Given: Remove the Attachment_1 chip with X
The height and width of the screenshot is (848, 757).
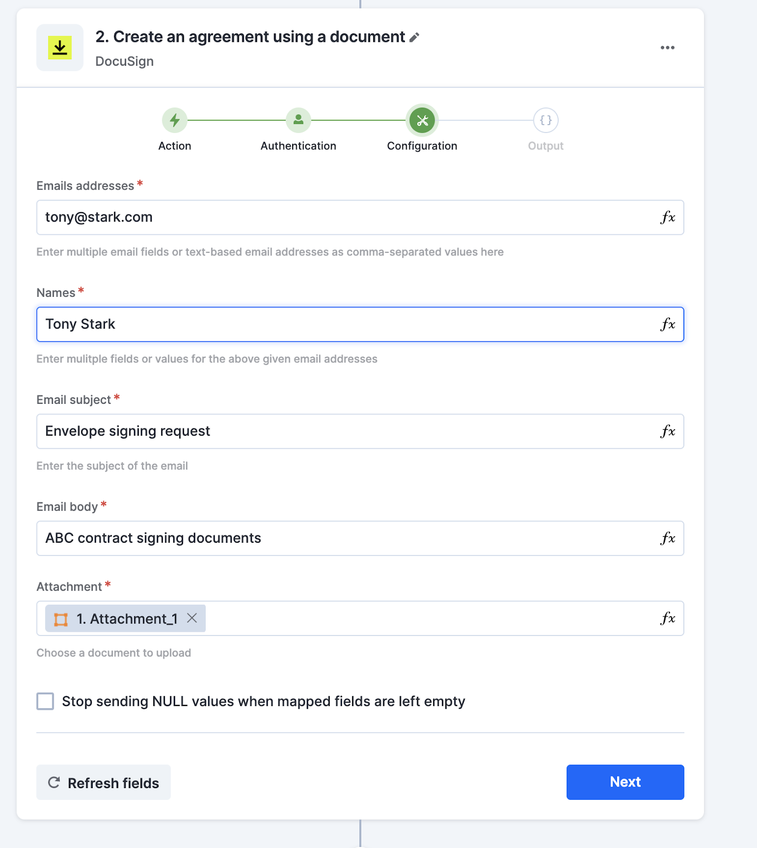Looking at the screenshot, I should coord(192,618).
